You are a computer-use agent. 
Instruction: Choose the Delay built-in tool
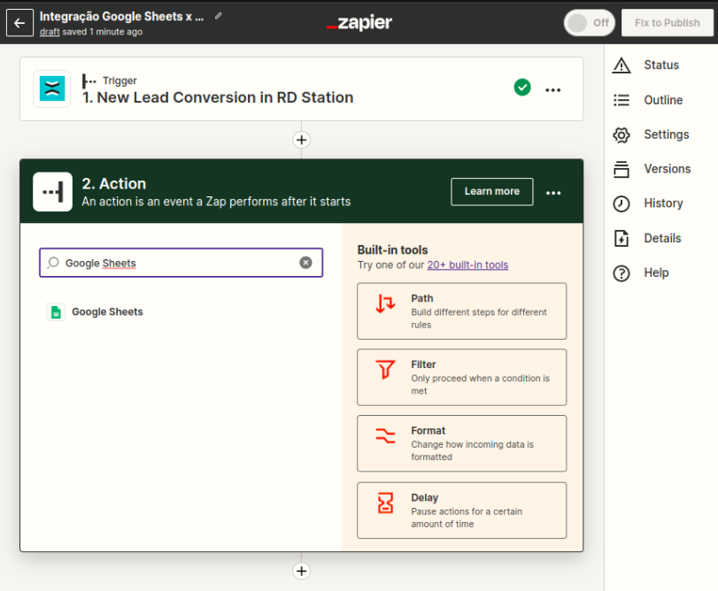(x=461, y=510)
